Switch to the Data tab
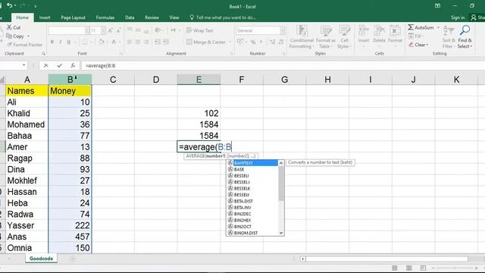Viewport: 485px width, 273px height. pyautogui.click(x=130, y=17)
